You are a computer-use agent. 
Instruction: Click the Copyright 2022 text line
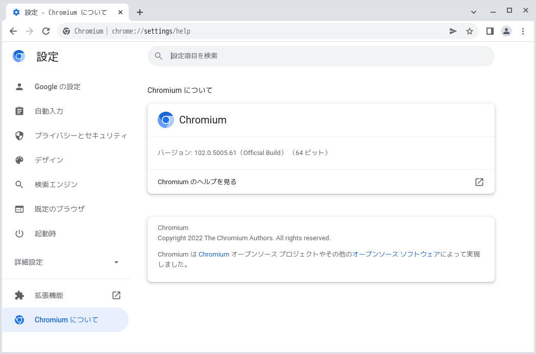point(244,238)
